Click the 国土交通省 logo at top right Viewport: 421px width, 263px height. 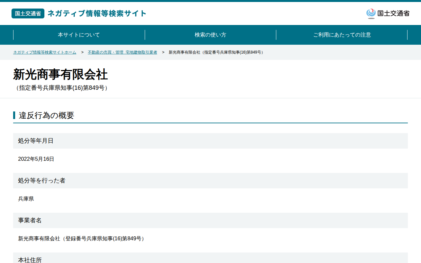(x=388, y=13)
